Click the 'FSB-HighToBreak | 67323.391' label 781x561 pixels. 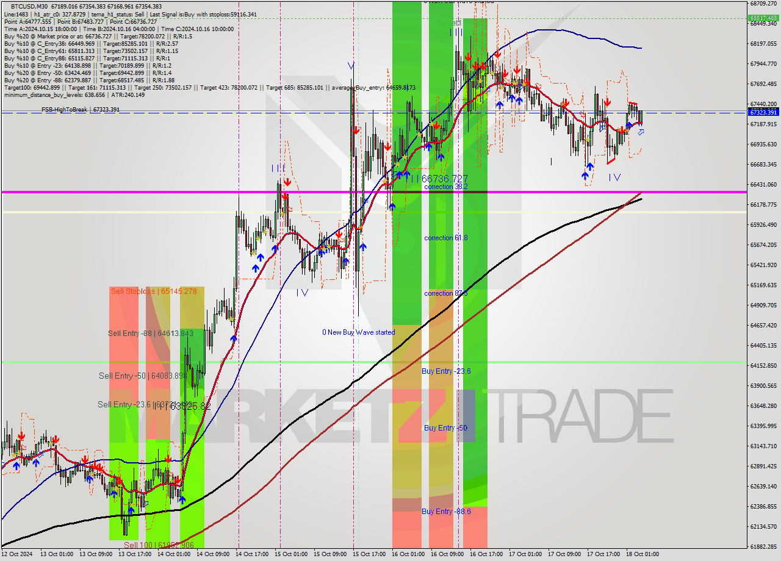(x=81, y=109)
